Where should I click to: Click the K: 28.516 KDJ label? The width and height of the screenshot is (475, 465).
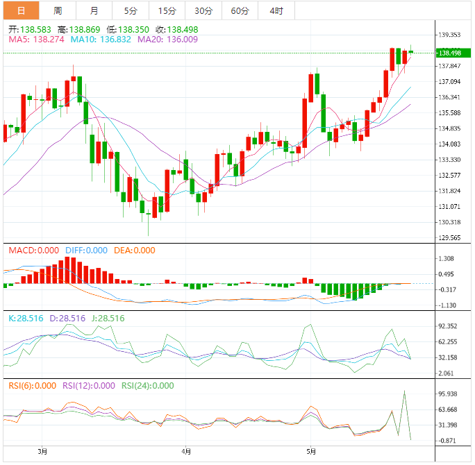pos(26,319)
